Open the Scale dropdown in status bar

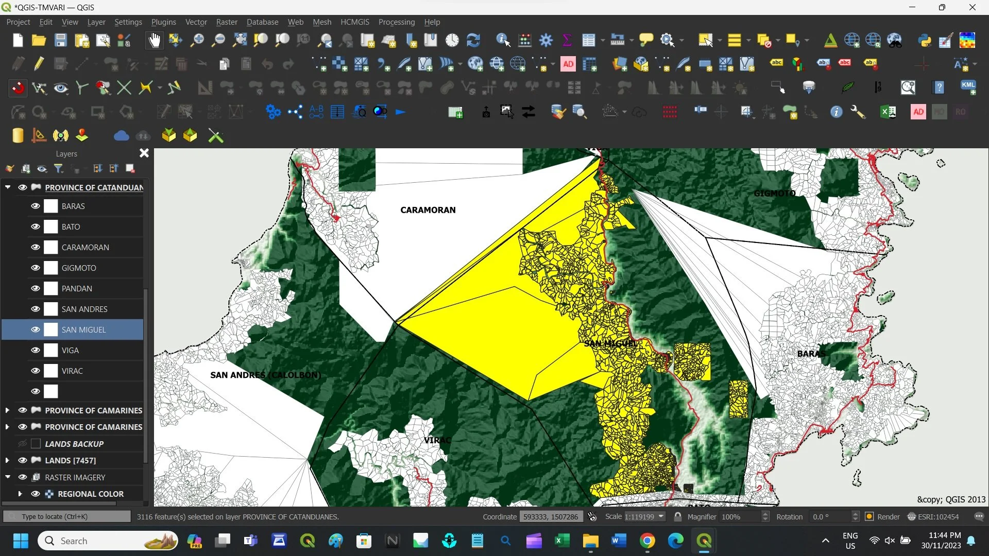pos(661,516)
